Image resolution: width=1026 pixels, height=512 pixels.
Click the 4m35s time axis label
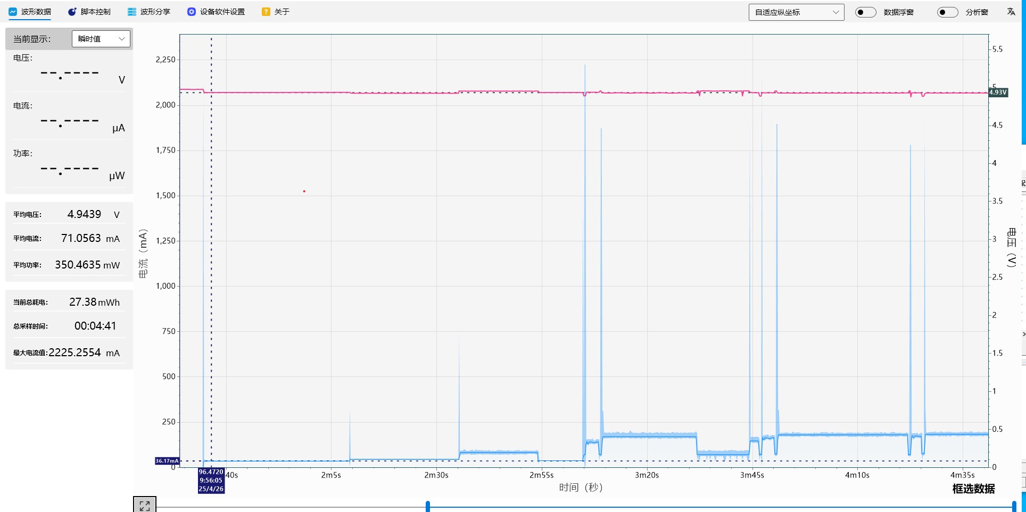coord(963,475)
